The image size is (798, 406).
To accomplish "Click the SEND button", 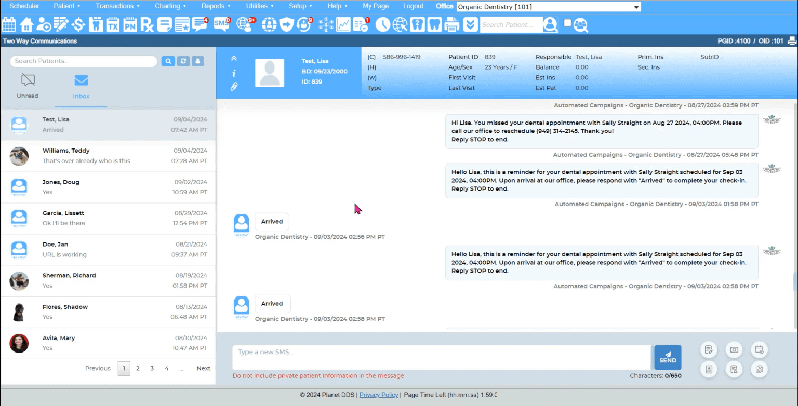I will (x=668, y=357).
